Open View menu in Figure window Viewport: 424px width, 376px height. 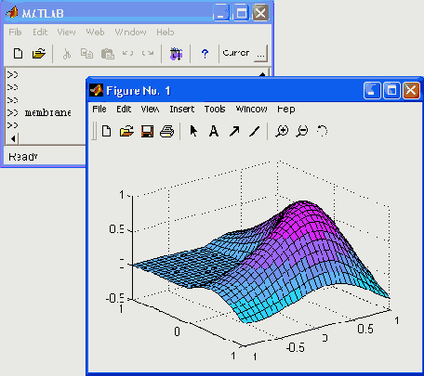(150, 109)
